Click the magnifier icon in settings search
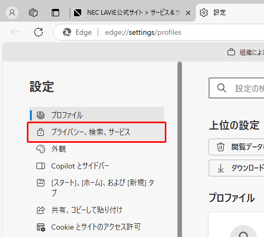264x237 pixels. [221, 88]
